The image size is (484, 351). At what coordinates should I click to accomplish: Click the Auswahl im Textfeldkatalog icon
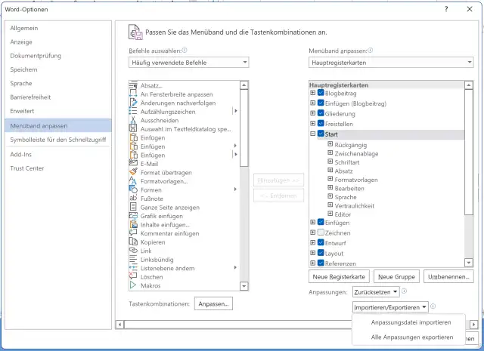(133, 129)
